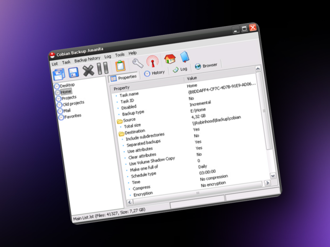Open the blue book help icon

point(185,57)
